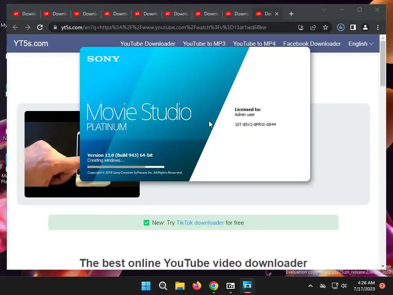The image size is (393, 295).
Task: Reload the yt5s.com page
Action: point(40,27)
